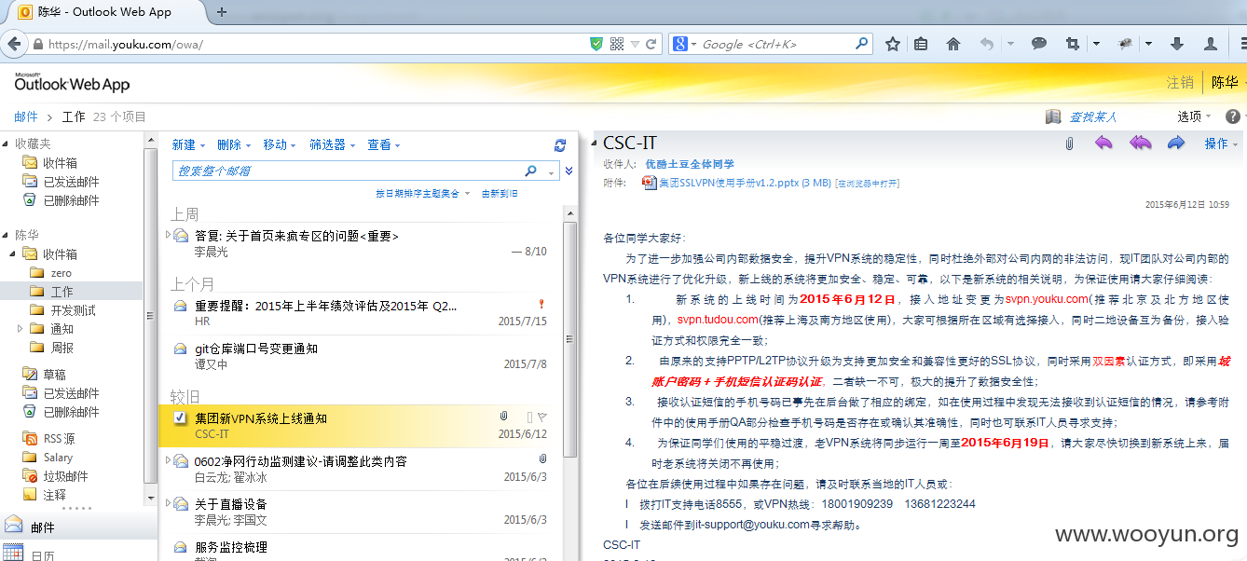Click the browser crop screenshot icon
The width and height of the screenshot is (1247, 561).
(x=1073, y=44)
